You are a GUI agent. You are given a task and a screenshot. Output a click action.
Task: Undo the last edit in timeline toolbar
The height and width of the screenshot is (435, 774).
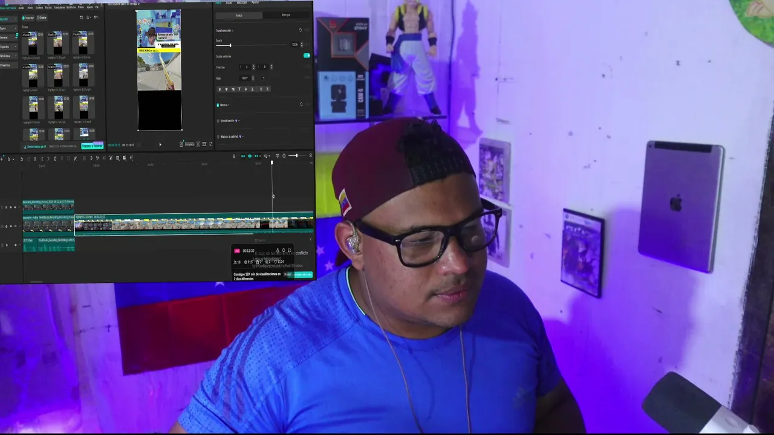tap(22, 158)
